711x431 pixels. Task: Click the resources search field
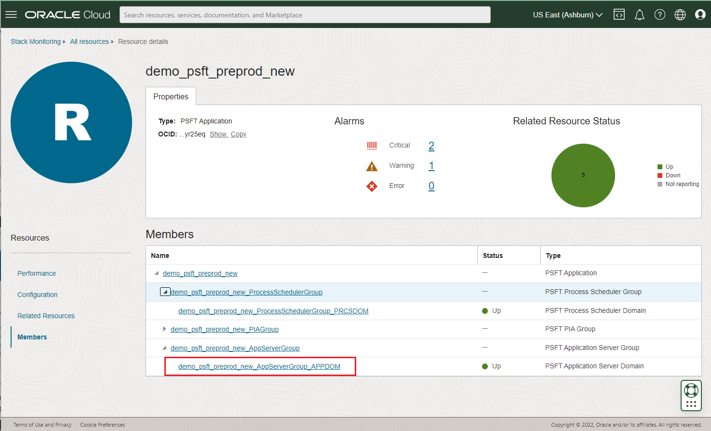(x=305, y=14)
